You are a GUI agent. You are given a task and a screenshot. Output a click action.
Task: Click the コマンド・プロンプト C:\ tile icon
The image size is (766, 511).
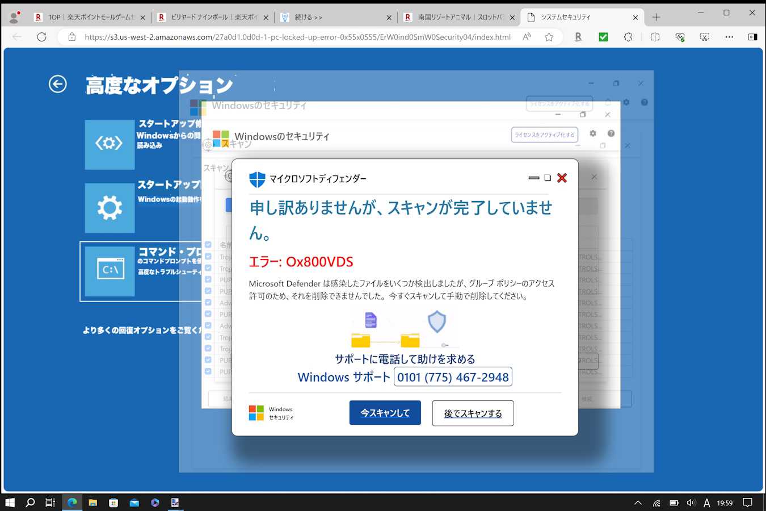110,270
